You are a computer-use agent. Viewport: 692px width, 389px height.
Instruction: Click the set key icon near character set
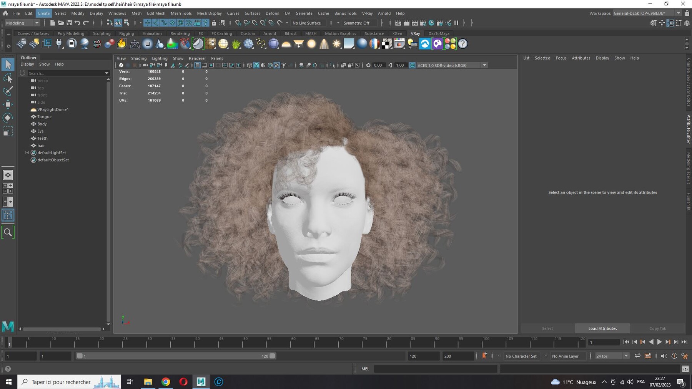484,356
